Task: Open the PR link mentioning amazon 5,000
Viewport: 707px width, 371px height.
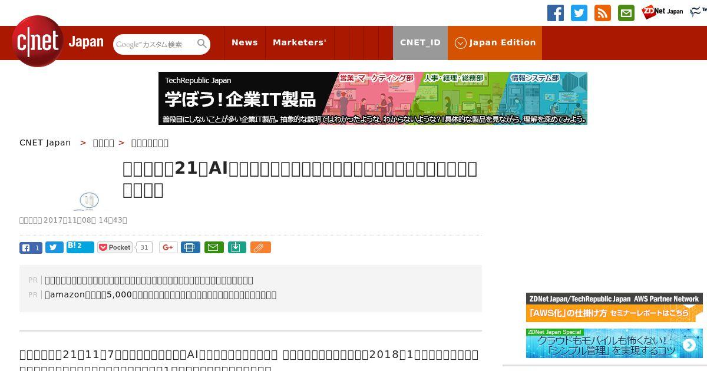Action: (x=160, y=295)
